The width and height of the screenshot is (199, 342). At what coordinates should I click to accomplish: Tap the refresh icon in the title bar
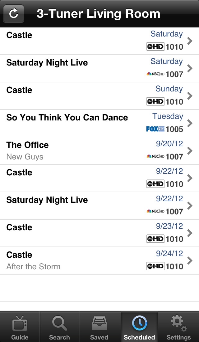coord(13,13)
